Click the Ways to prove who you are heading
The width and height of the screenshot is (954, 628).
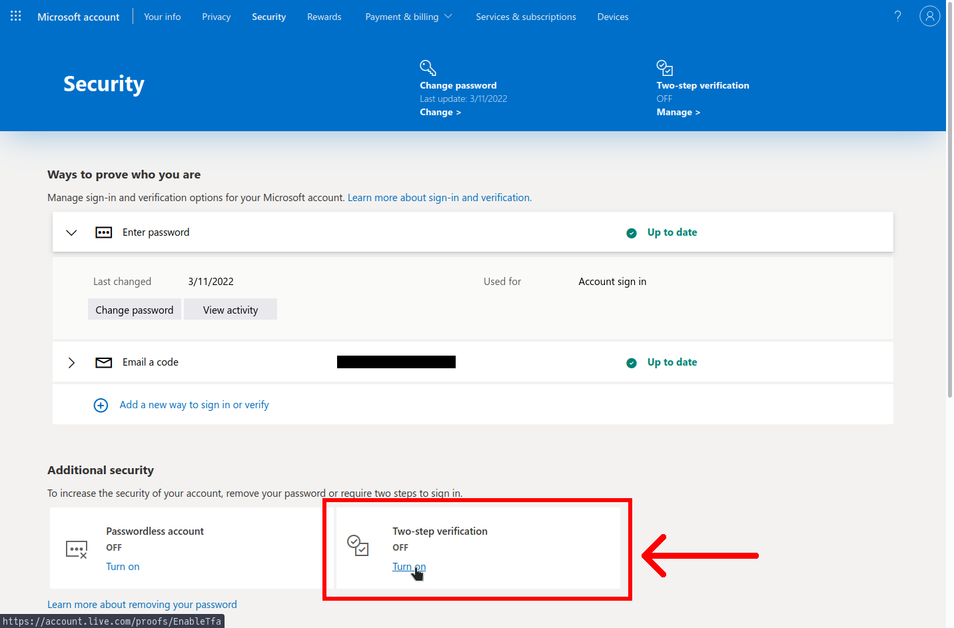tap(124, 174)
